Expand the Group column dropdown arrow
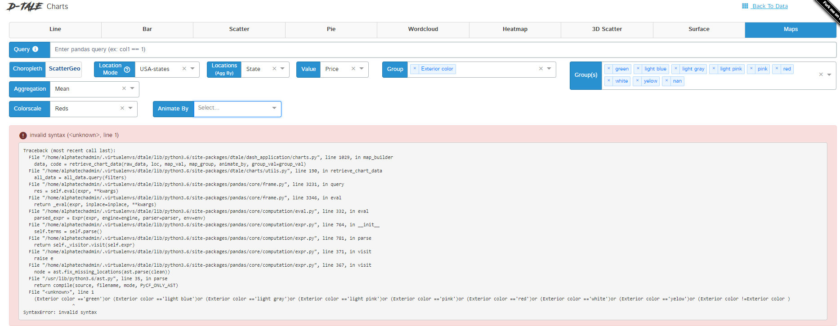840x326 pixels. point(549,69)
